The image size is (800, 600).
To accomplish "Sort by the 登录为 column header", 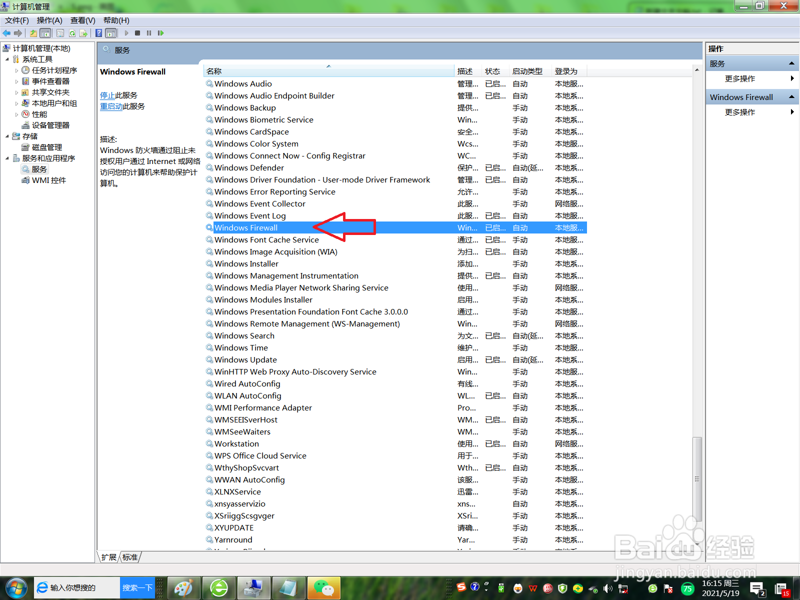I will point(569,71).
